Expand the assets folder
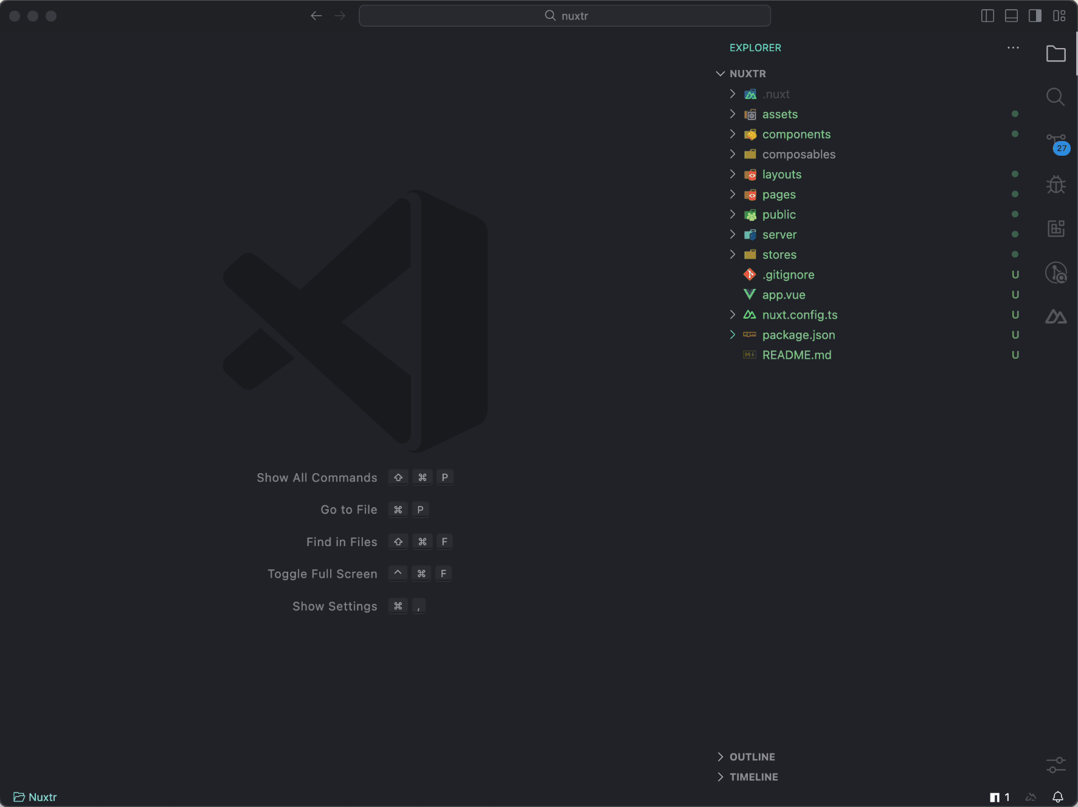 coord(733,114)
